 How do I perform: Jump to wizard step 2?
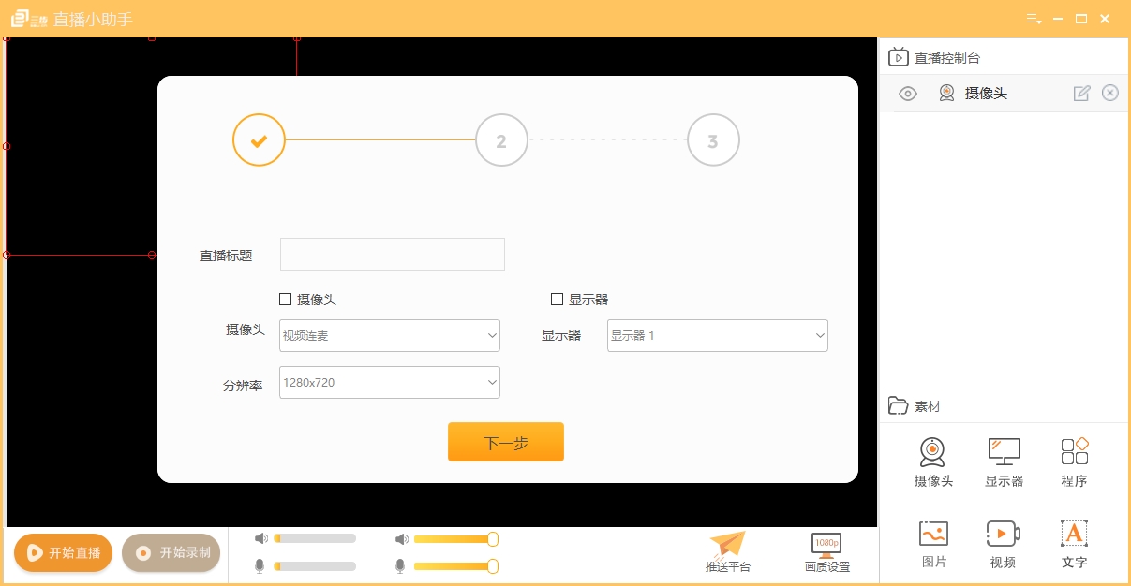(501, 140)
